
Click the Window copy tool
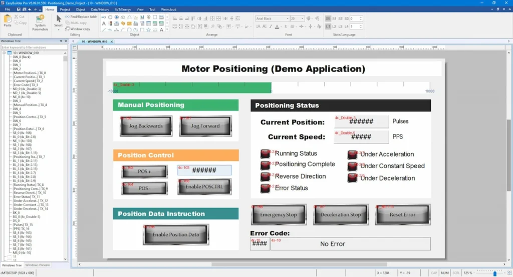(78, 29)
